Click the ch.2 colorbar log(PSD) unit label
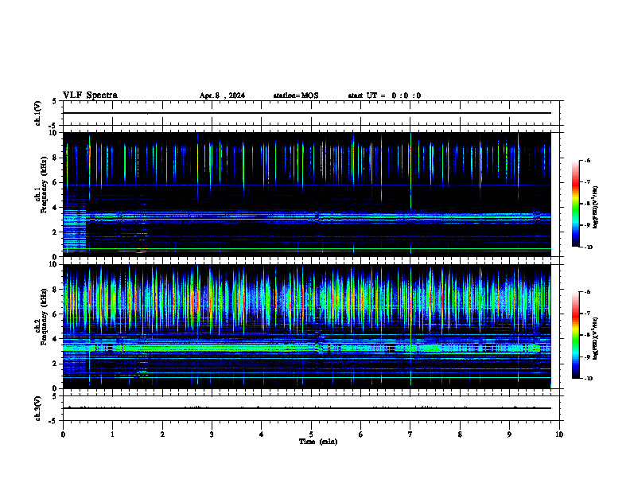Screen dimensions: 630x487 click(596, 338)
